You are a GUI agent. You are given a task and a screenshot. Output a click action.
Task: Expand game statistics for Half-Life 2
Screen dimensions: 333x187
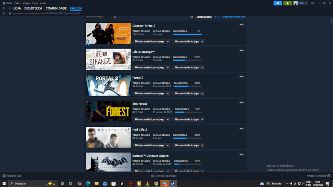pyautogui.click(x=152, y=145)
